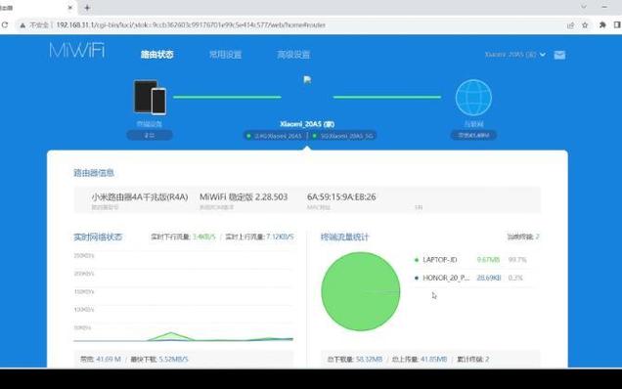Click the fastest download value 5.52MB/S
This screenshot has height=389, width=622.
coord(174,360)
